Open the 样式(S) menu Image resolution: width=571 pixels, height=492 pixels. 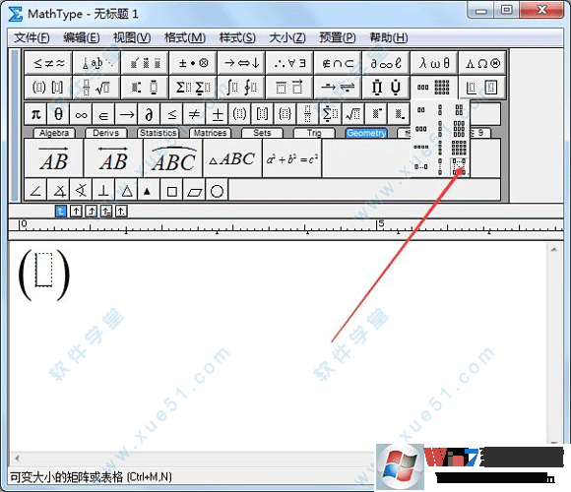pos(237,37)
